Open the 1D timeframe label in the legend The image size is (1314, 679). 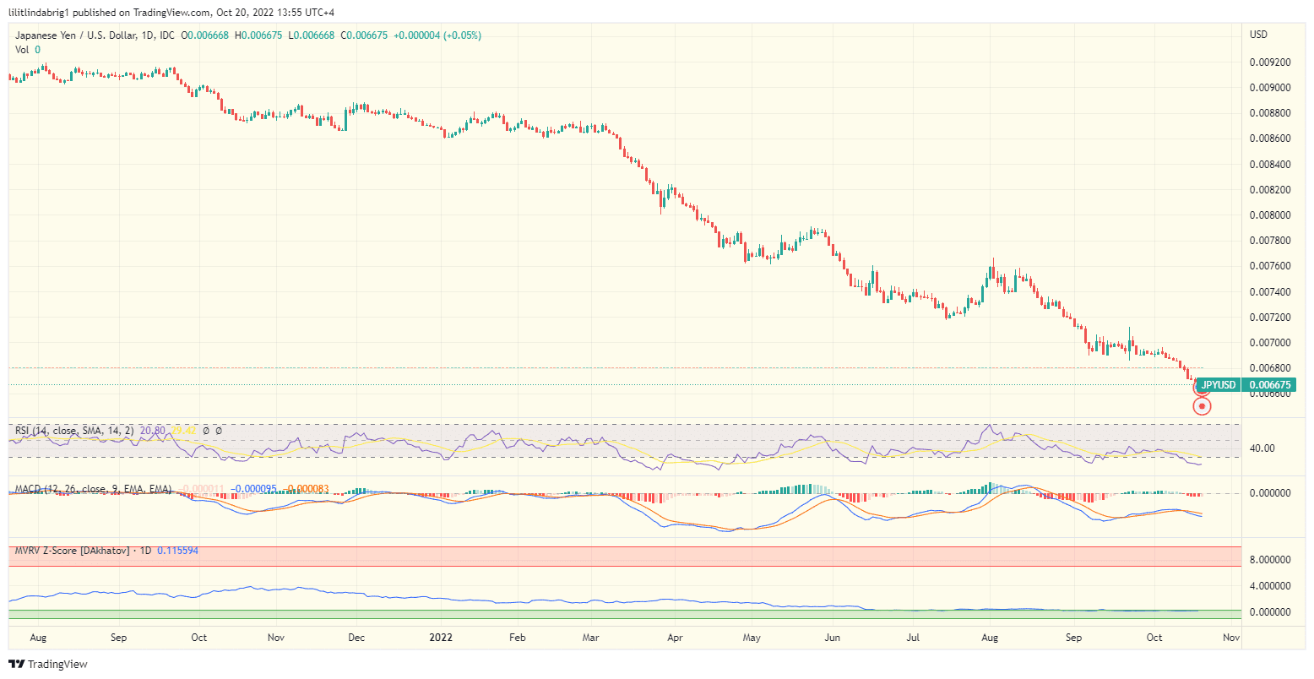coord(145,35)
